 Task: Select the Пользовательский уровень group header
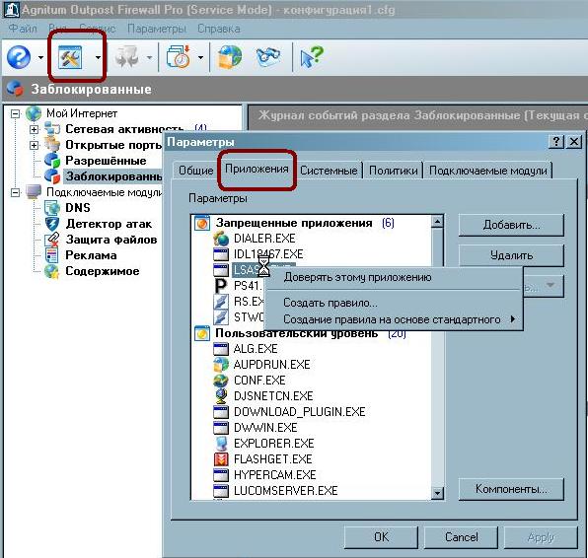(x=296, y=333)
